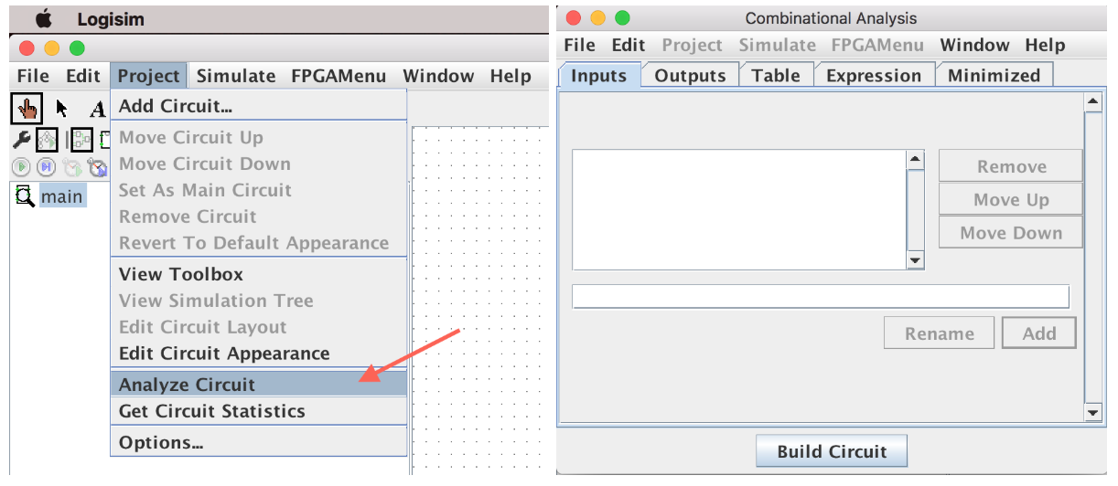Click Get Circuit Statistics menu entry

[211, 411]
